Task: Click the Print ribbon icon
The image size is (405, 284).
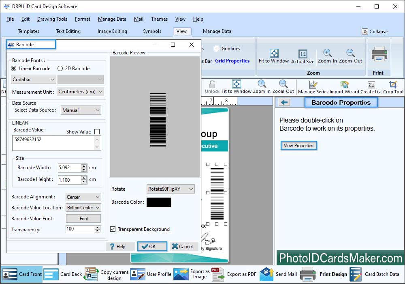Action: pyautogui.click(x=379, y=54)
